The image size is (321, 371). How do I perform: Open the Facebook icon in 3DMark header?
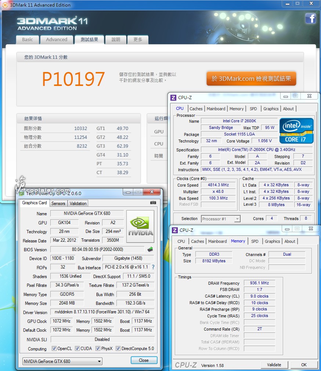311,18
